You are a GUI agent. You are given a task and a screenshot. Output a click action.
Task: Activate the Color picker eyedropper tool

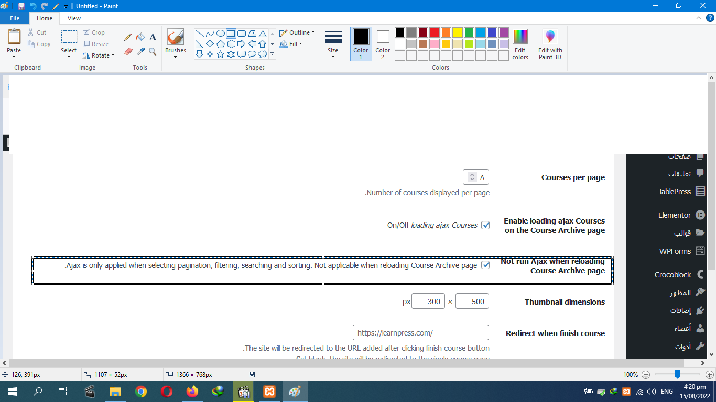[x=140, y=52]
